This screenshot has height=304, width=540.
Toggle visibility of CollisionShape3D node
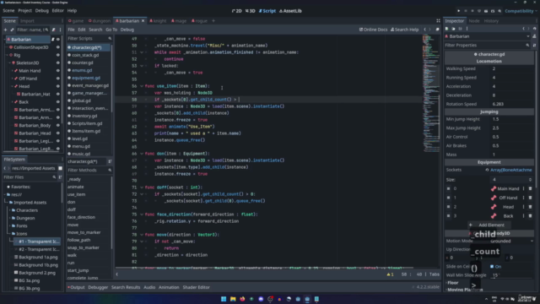click(58, 47)
